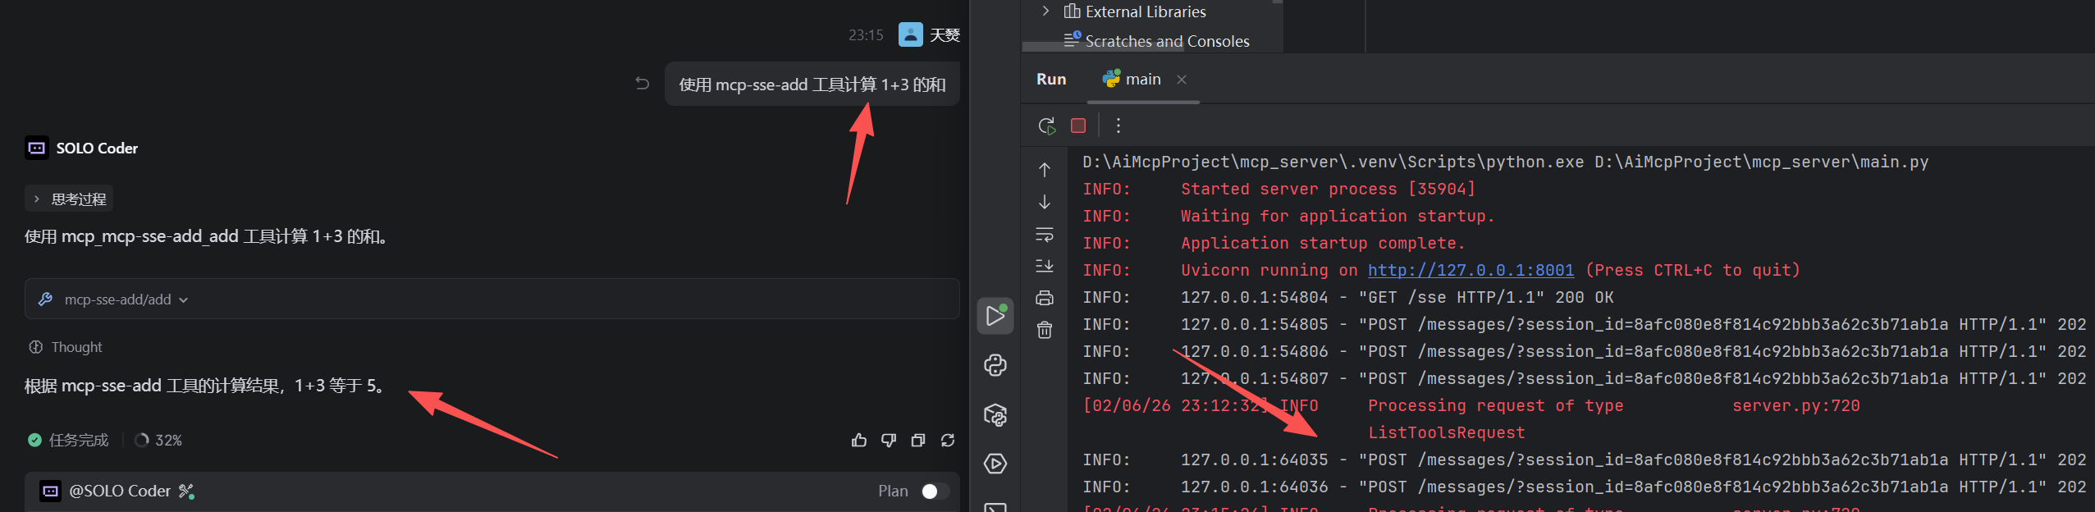2095x512 pixels.
Task: Click the tools icon beside @SOLO Coder
Action: click(187, 491)
